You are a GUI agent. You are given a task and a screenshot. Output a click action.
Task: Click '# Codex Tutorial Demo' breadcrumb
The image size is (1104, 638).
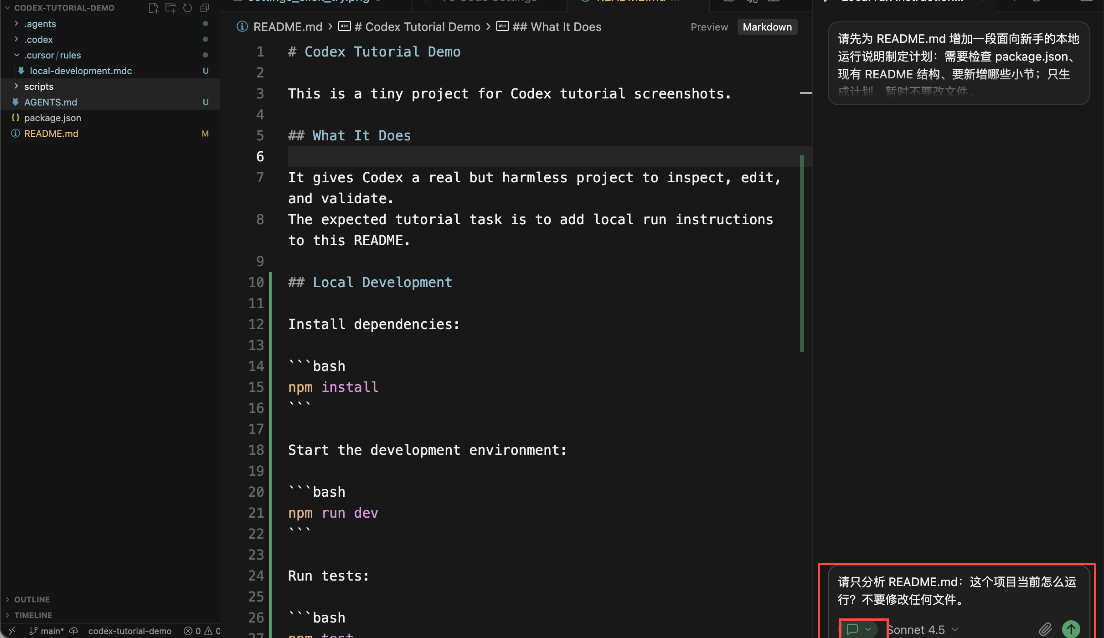click(x=417, y=27)
